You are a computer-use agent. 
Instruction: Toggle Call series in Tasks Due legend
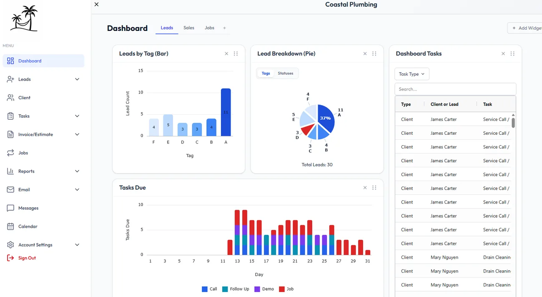coord(209,289)
